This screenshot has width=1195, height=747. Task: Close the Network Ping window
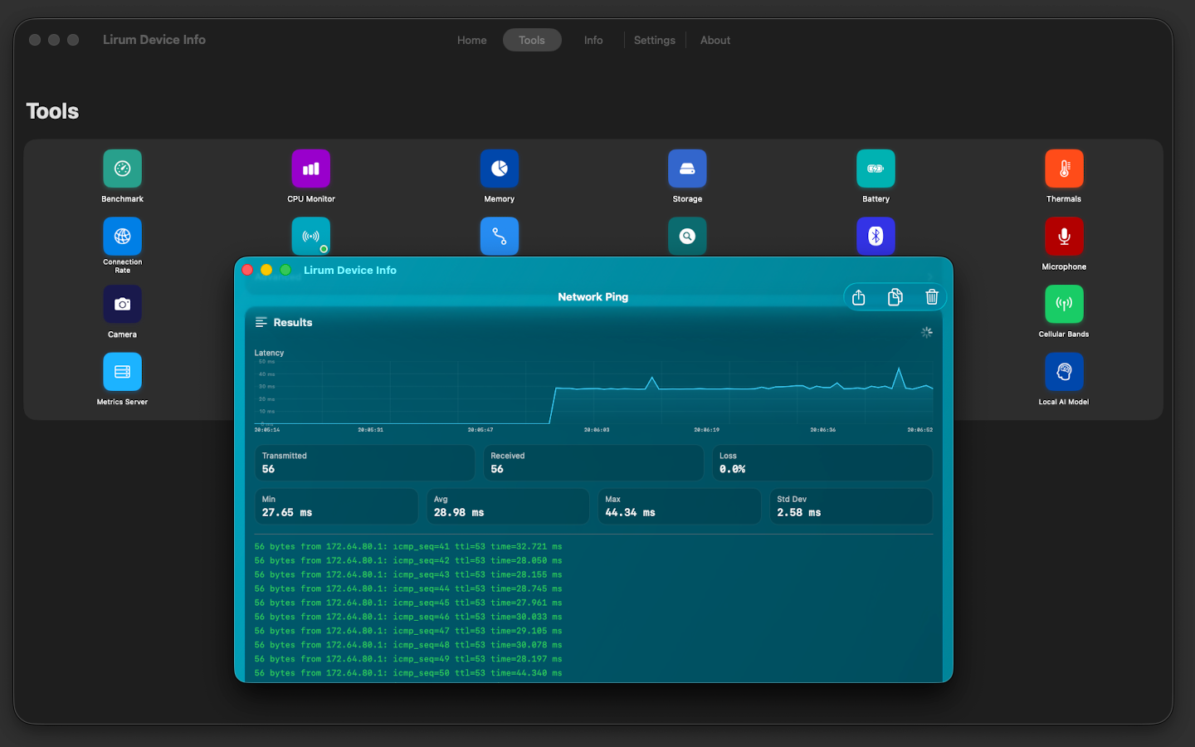pyautogui.click(x=247, y=270)
